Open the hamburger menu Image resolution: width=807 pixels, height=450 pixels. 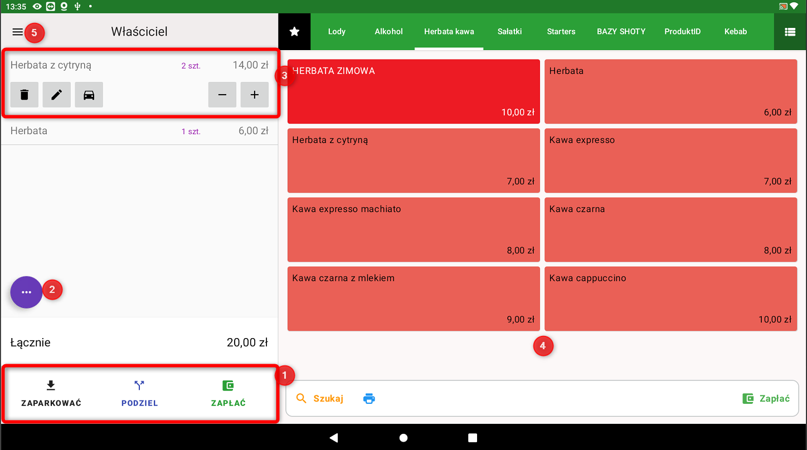pyautogui.click(x=18, y=32)
